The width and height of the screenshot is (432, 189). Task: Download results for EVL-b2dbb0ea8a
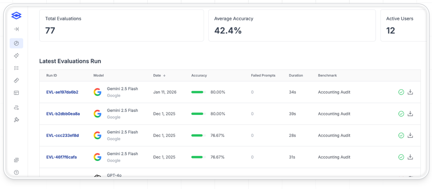click(x=410, y=114)
